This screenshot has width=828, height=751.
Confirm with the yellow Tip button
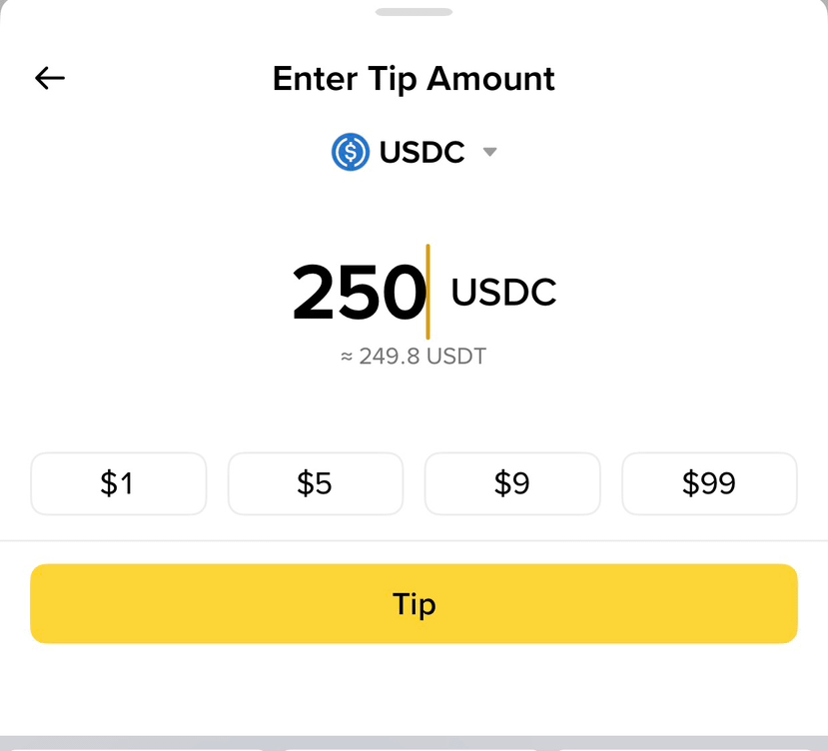(x=414, y=603)
